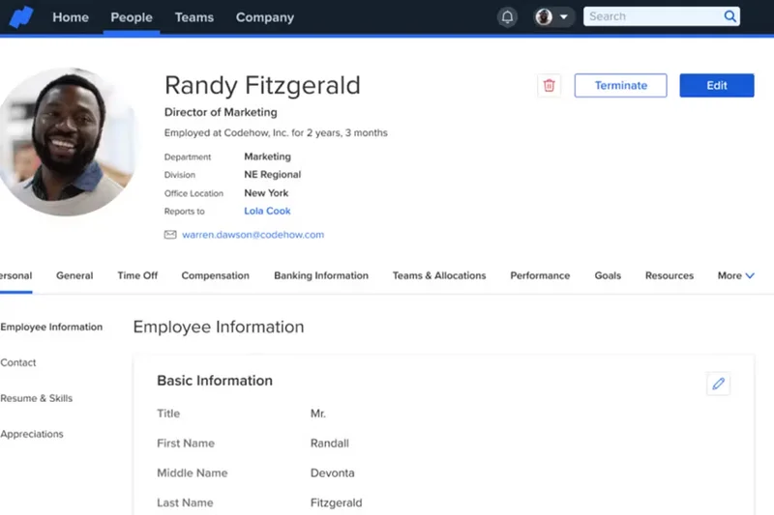Click the employment duration text
This screenshot has height=515, width=774.
(276, 133)
